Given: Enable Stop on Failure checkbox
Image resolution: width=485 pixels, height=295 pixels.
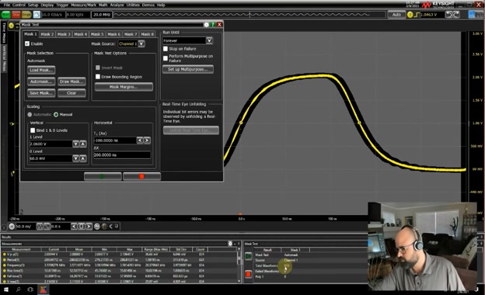Looking at the screenshot, I should pyautogui.click(x=166, y=49).
